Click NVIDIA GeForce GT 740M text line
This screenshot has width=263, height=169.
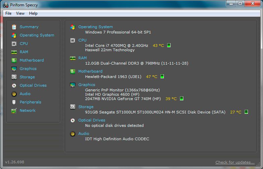click(x=123, y=99)
